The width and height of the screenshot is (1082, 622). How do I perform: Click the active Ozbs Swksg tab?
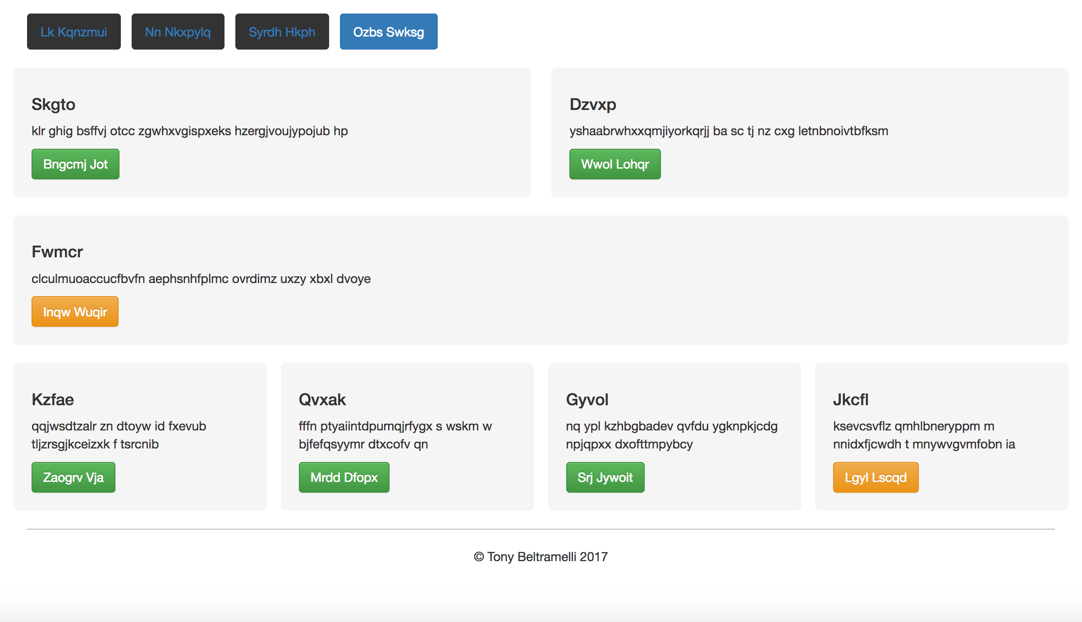coord(389,32)
